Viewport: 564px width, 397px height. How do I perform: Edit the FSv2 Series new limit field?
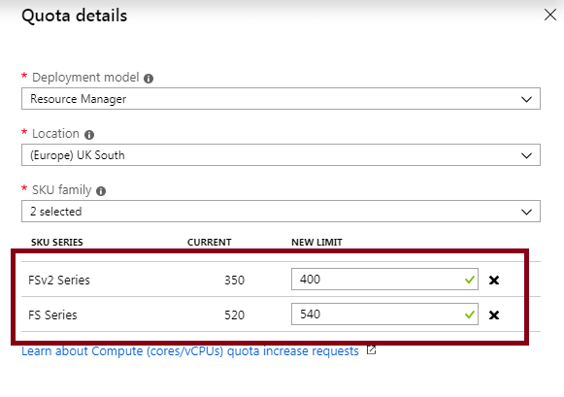[384, 279]
